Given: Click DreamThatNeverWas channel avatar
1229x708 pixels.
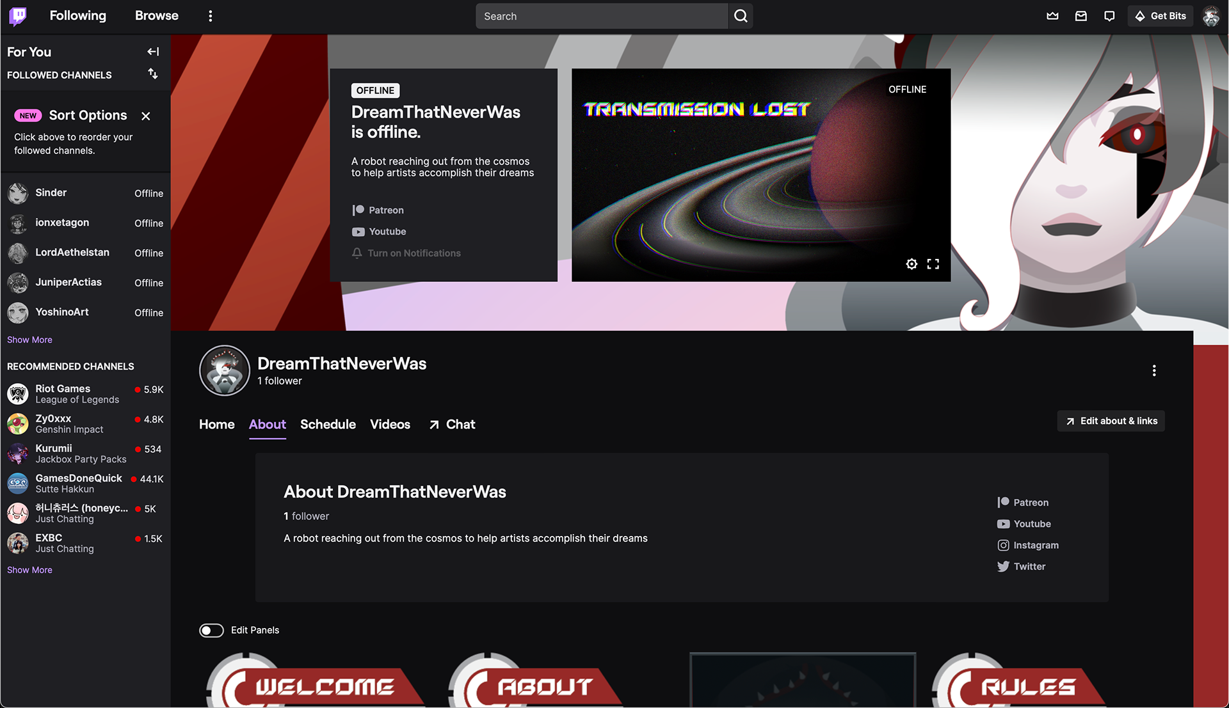Looking at the screenshot, I should pyautogui.click(x=225, y=371).
